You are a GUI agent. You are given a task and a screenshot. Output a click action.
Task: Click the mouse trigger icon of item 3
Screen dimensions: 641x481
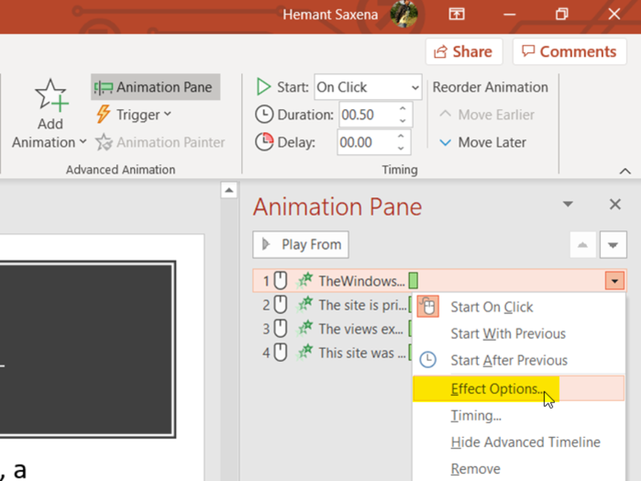(280, 329)
